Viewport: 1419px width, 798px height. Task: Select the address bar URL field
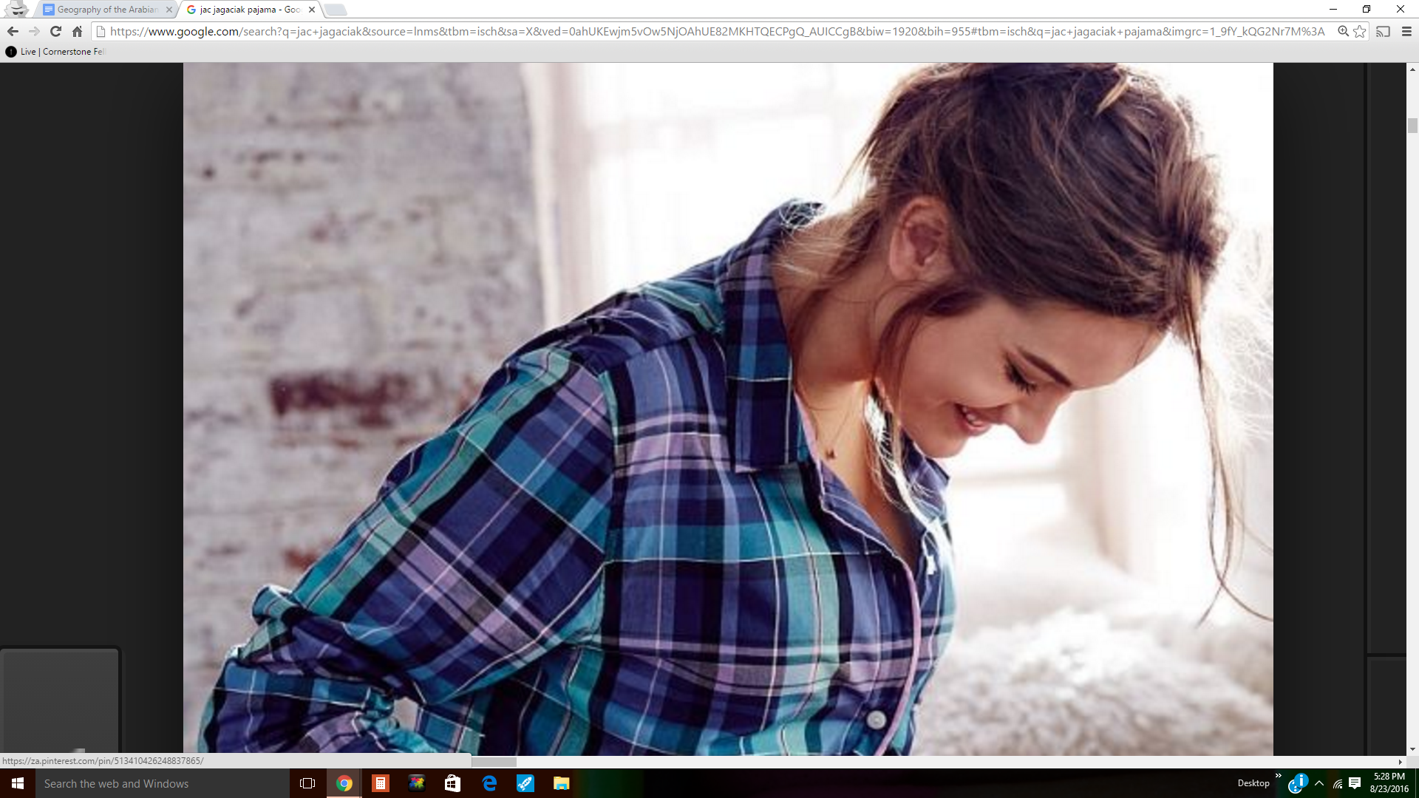(717, 31)
